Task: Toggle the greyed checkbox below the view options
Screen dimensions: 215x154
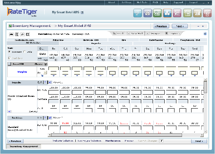Action: coord(9,58)
